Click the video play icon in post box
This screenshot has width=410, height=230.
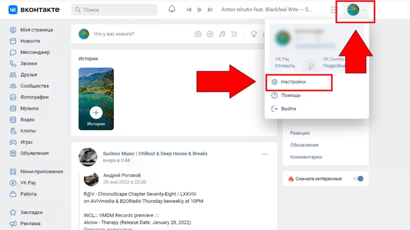[x=210, y=34]
